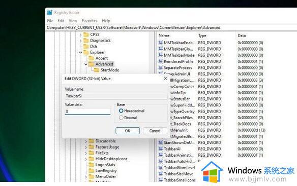Viewport: 297px width, 186px height.
Task: Click the Value name field showing TaskbarSi
Action: (116, 96)
